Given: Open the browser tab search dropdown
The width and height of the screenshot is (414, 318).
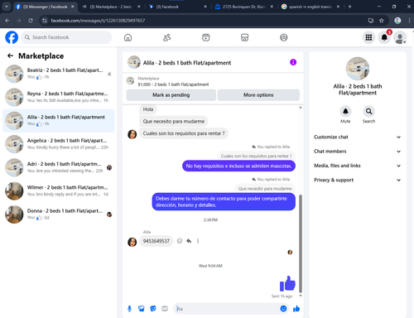Looking at the screenshot, I should coord(7,7).
